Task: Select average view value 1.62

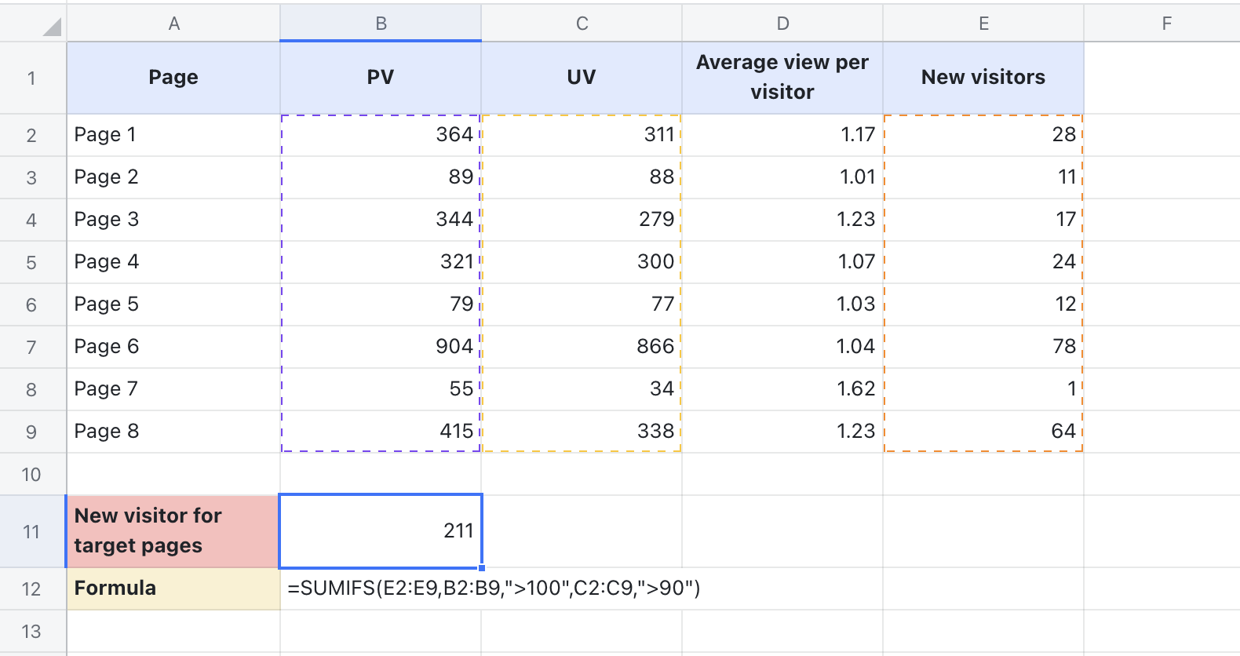Action: [782, 389]
